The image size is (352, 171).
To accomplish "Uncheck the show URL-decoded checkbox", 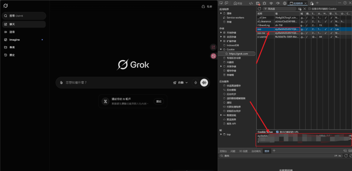I will click(x=277, y=132).
